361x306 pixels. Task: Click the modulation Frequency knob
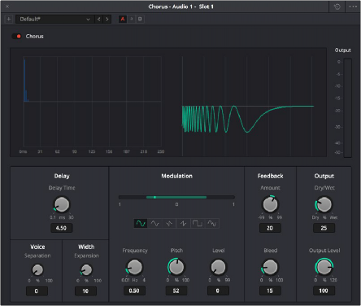pos(134,267)
